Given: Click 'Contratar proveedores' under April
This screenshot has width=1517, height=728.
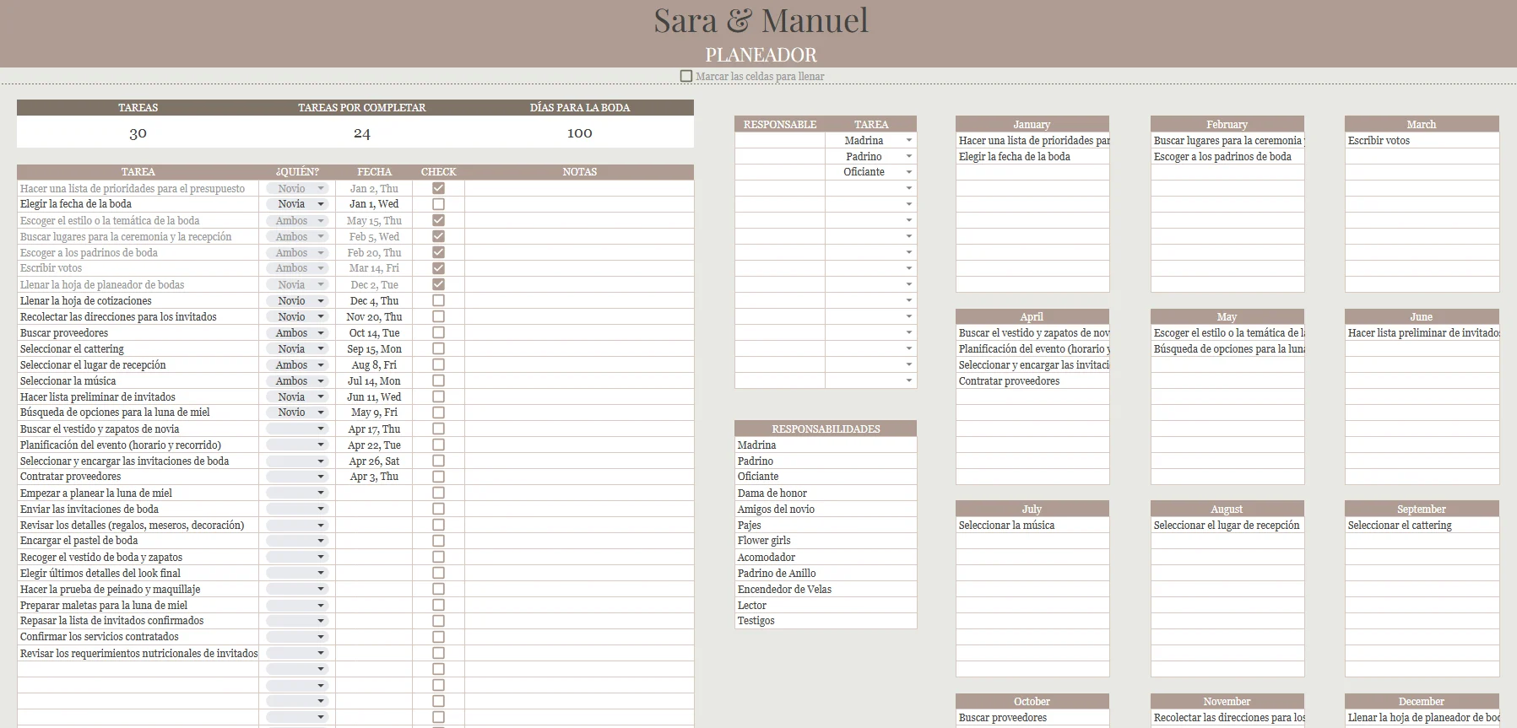Looking at the screenshot, I should click(x=1032, y=381).
